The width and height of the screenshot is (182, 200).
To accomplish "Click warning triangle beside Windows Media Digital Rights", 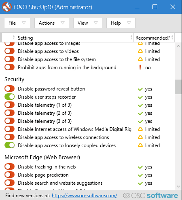I will tap(140, 129).
